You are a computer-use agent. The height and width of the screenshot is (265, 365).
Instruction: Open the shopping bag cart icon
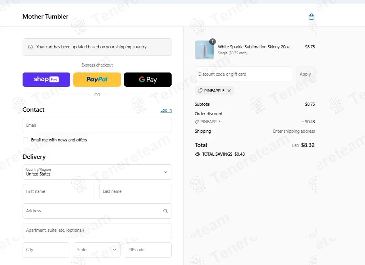point(311,17)
